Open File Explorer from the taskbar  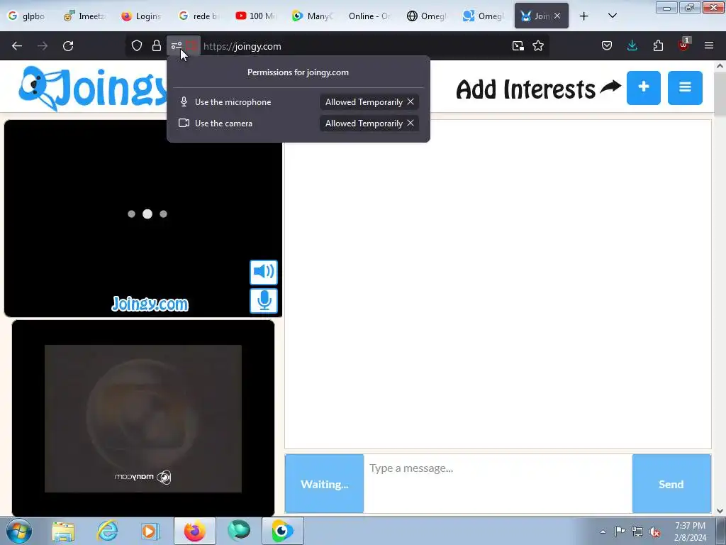(x=63, y=531)
